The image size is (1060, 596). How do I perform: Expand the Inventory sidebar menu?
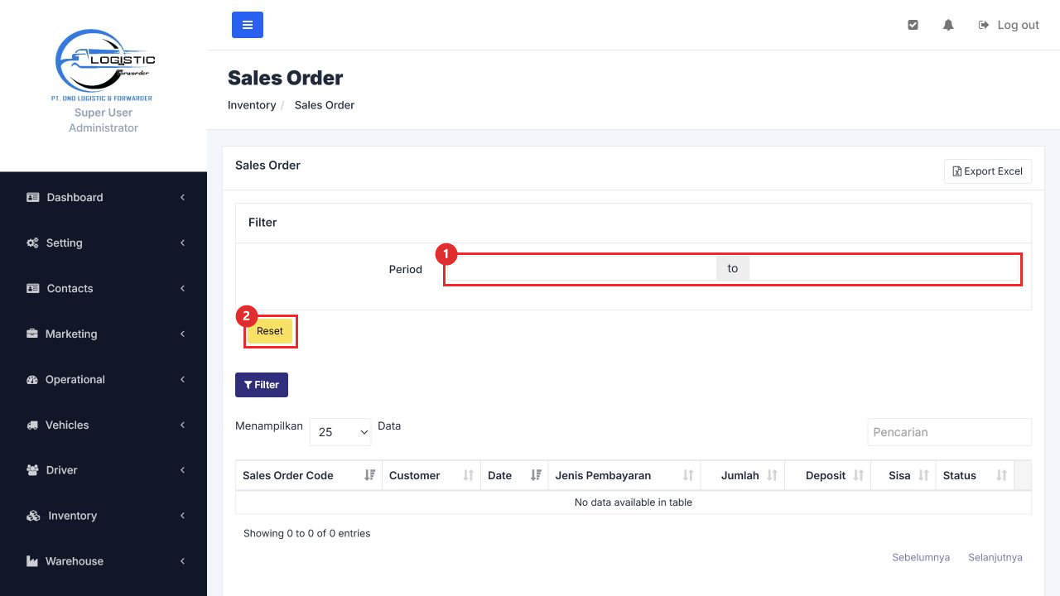(104, 516)
